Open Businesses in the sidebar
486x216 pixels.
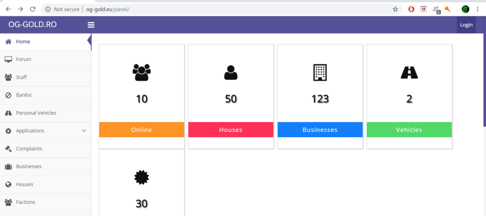pos(46,167)
